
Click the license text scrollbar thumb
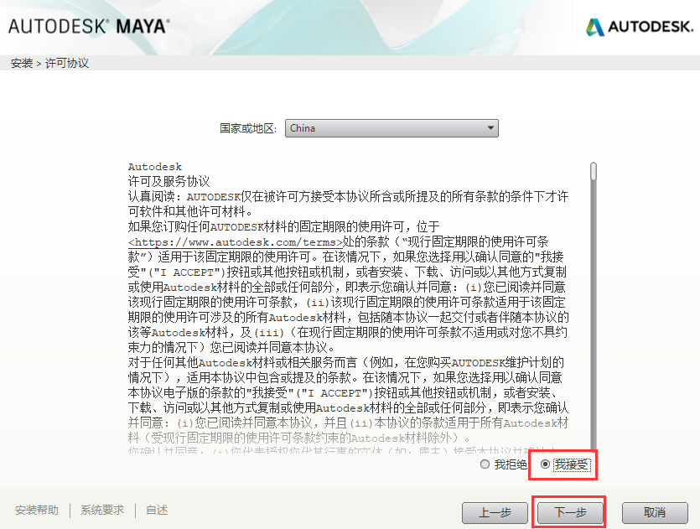pos(594,171)
